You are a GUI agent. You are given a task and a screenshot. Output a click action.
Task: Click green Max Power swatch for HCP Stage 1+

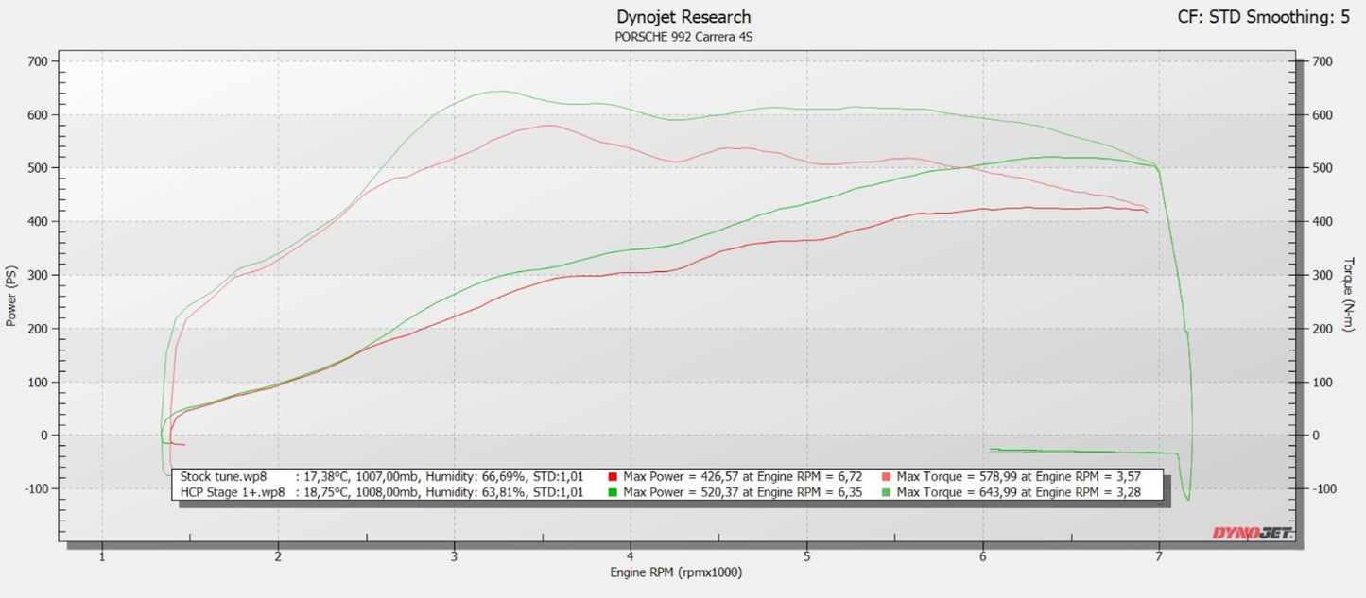[614, 492]
